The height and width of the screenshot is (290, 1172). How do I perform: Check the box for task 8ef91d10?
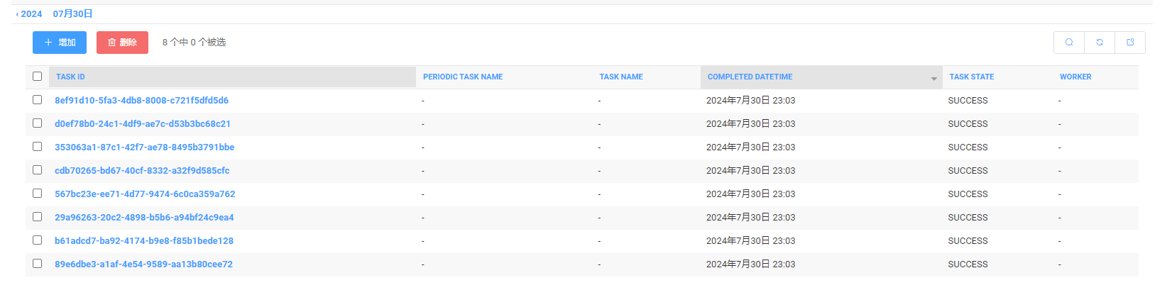(38, 100)
